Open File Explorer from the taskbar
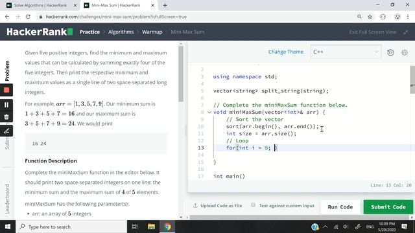415x233 pixels. click(x=151, y=227)
